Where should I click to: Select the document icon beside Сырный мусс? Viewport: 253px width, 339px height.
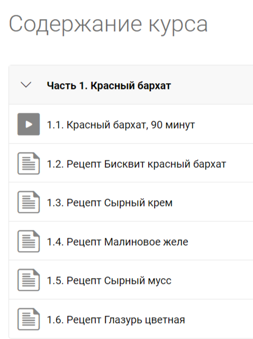pyautogui.click(x=29, y=280)
